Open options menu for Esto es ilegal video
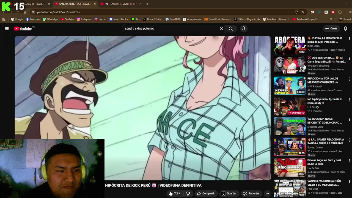352x198 pixels. pyautogui.click(x=349, y=161)
